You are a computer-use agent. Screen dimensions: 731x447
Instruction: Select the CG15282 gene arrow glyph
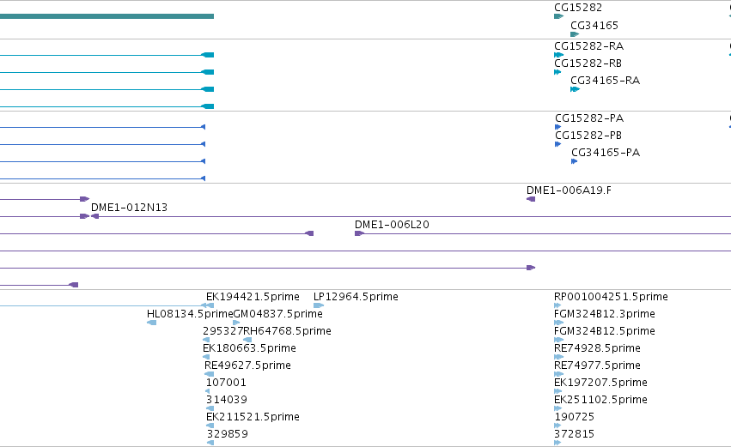(x=558, y=16)
